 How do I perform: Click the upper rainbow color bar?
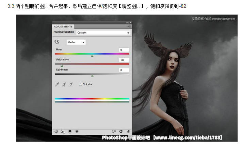[x=92, y=99]
